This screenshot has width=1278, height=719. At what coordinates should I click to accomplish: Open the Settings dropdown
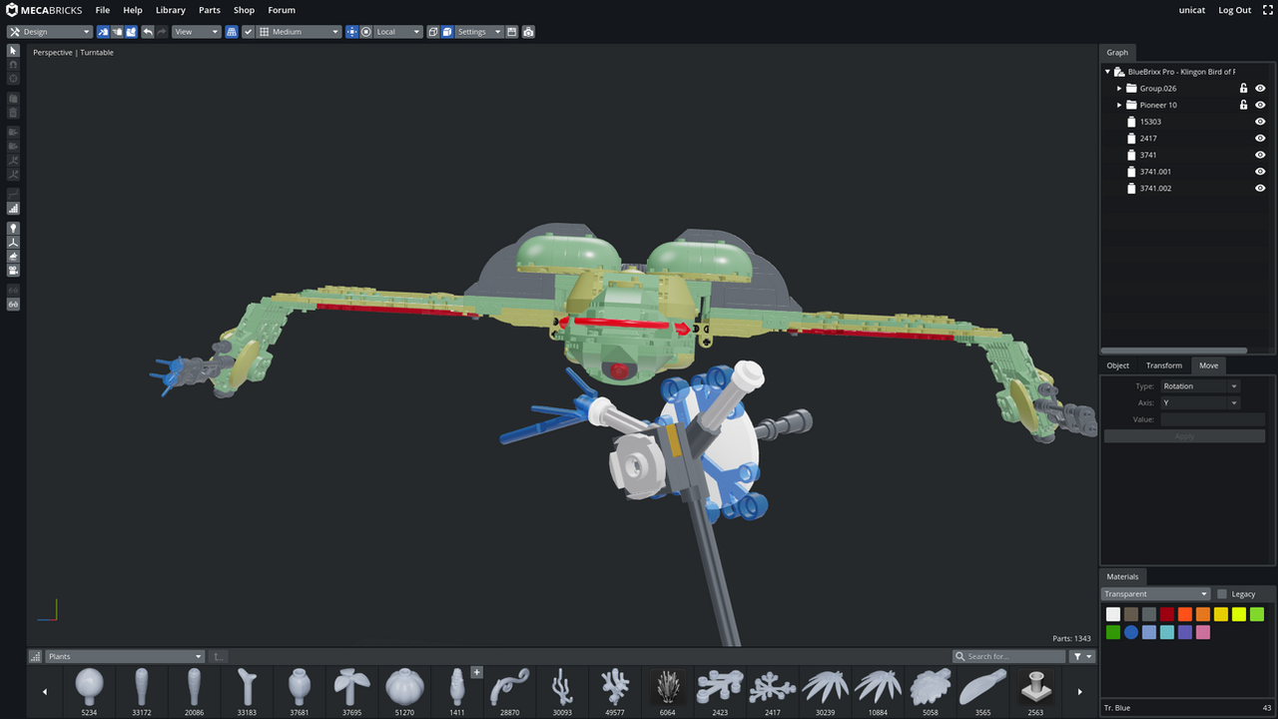(479, 32)
